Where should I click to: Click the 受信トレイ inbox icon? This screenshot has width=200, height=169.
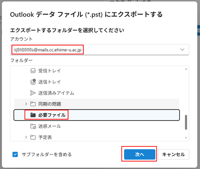pos(33,71)
